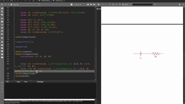The image size is (185, 104).
Task: Click the cursor position indicator L:67
Action: tap(77, 5)
